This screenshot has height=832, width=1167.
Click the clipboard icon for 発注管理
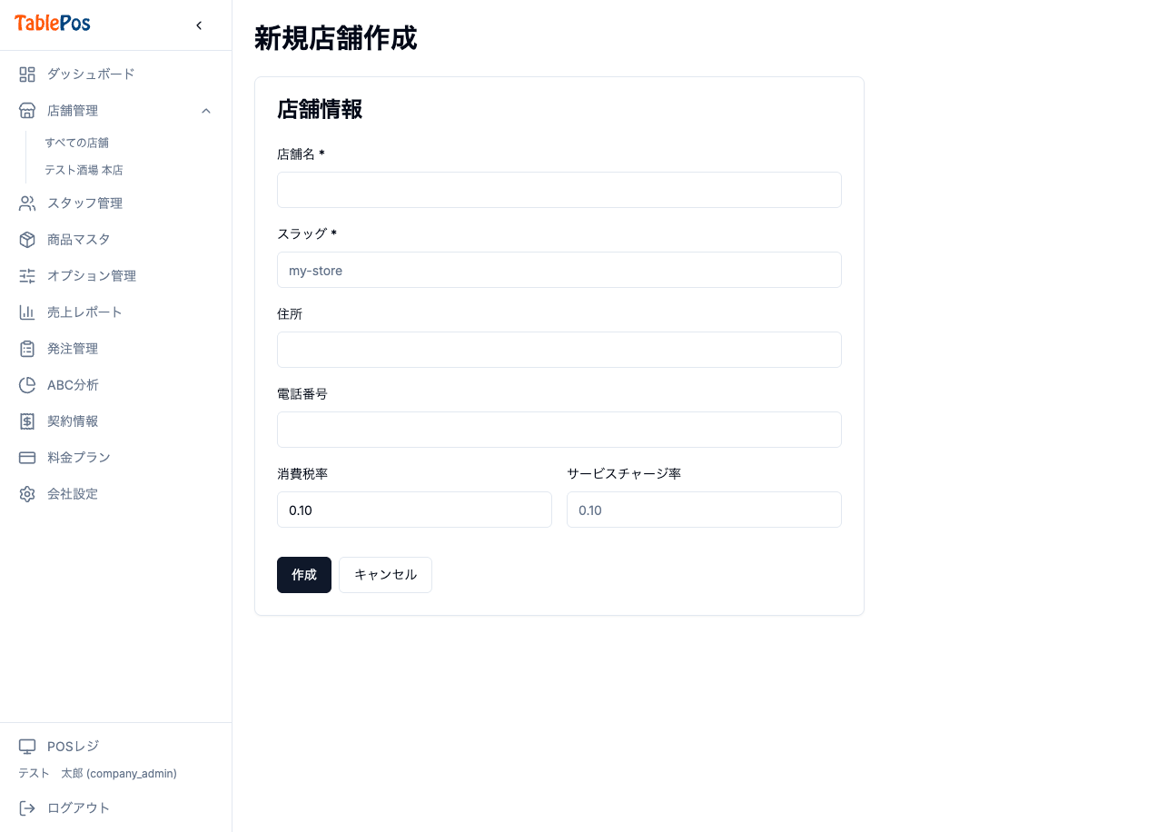click(x=27, y=349)
